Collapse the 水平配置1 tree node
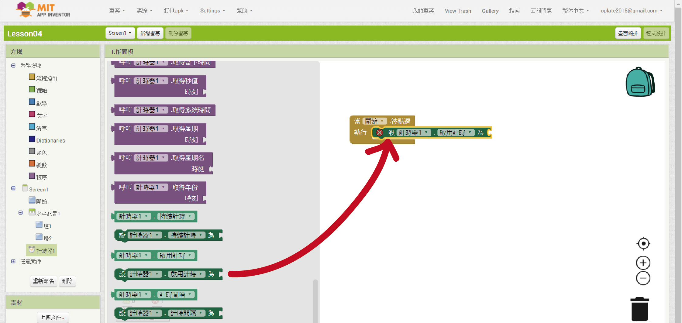Screen dimensions: 682x323 21,213
